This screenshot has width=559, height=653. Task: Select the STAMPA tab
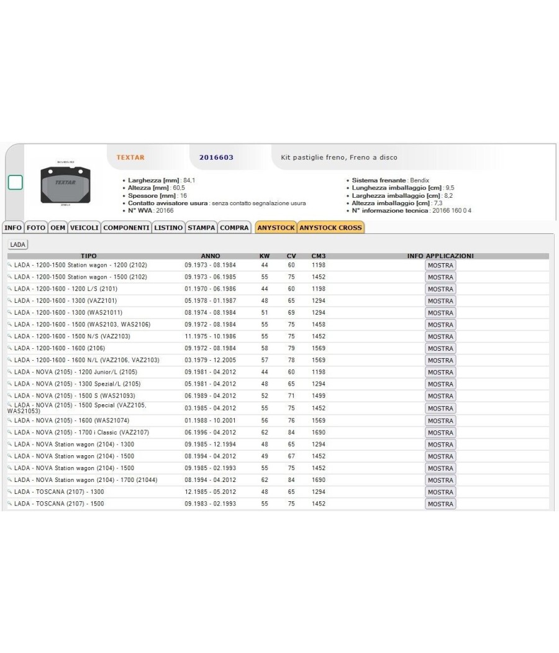(x=201, y=228)
